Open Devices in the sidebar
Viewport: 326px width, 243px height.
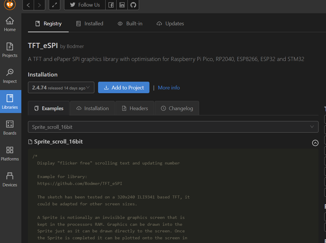[x=10, y=180]
